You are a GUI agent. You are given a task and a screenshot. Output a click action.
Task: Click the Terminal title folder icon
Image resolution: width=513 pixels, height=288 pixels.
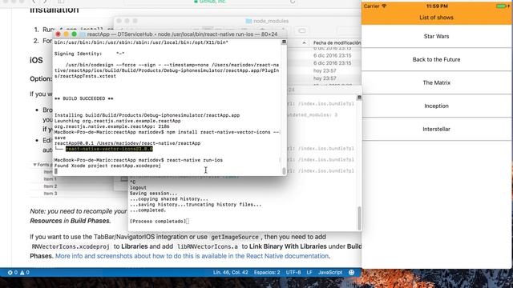pyautogui.click(x=83, y=34)
